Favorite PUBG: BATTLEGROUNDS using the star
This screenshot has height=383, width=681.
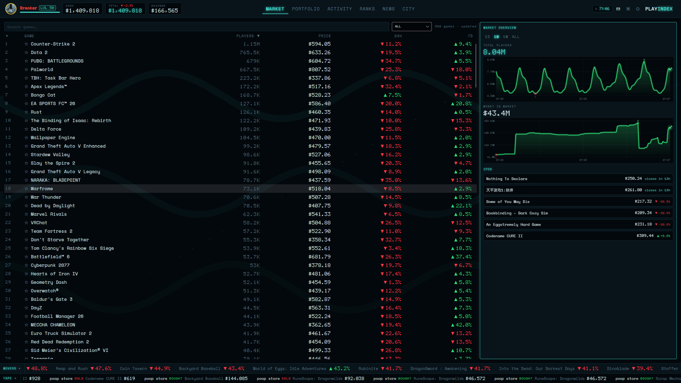click(x=26, y=61)
